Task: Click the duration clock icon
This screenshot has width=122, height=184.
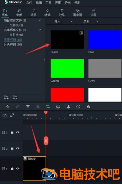Action: 78,107
